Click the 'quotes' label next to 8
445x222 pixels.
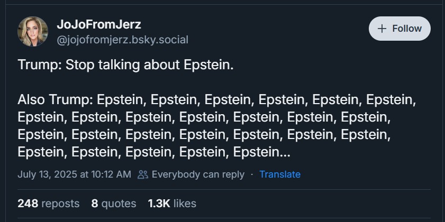119,203
